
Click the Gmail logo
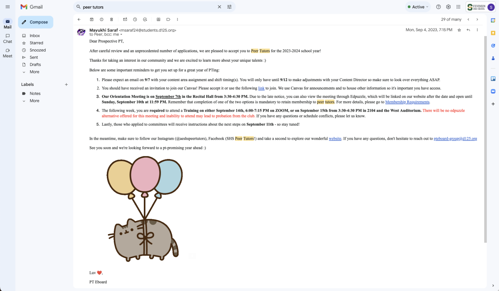pyautogui.click(x=32, y=7)
